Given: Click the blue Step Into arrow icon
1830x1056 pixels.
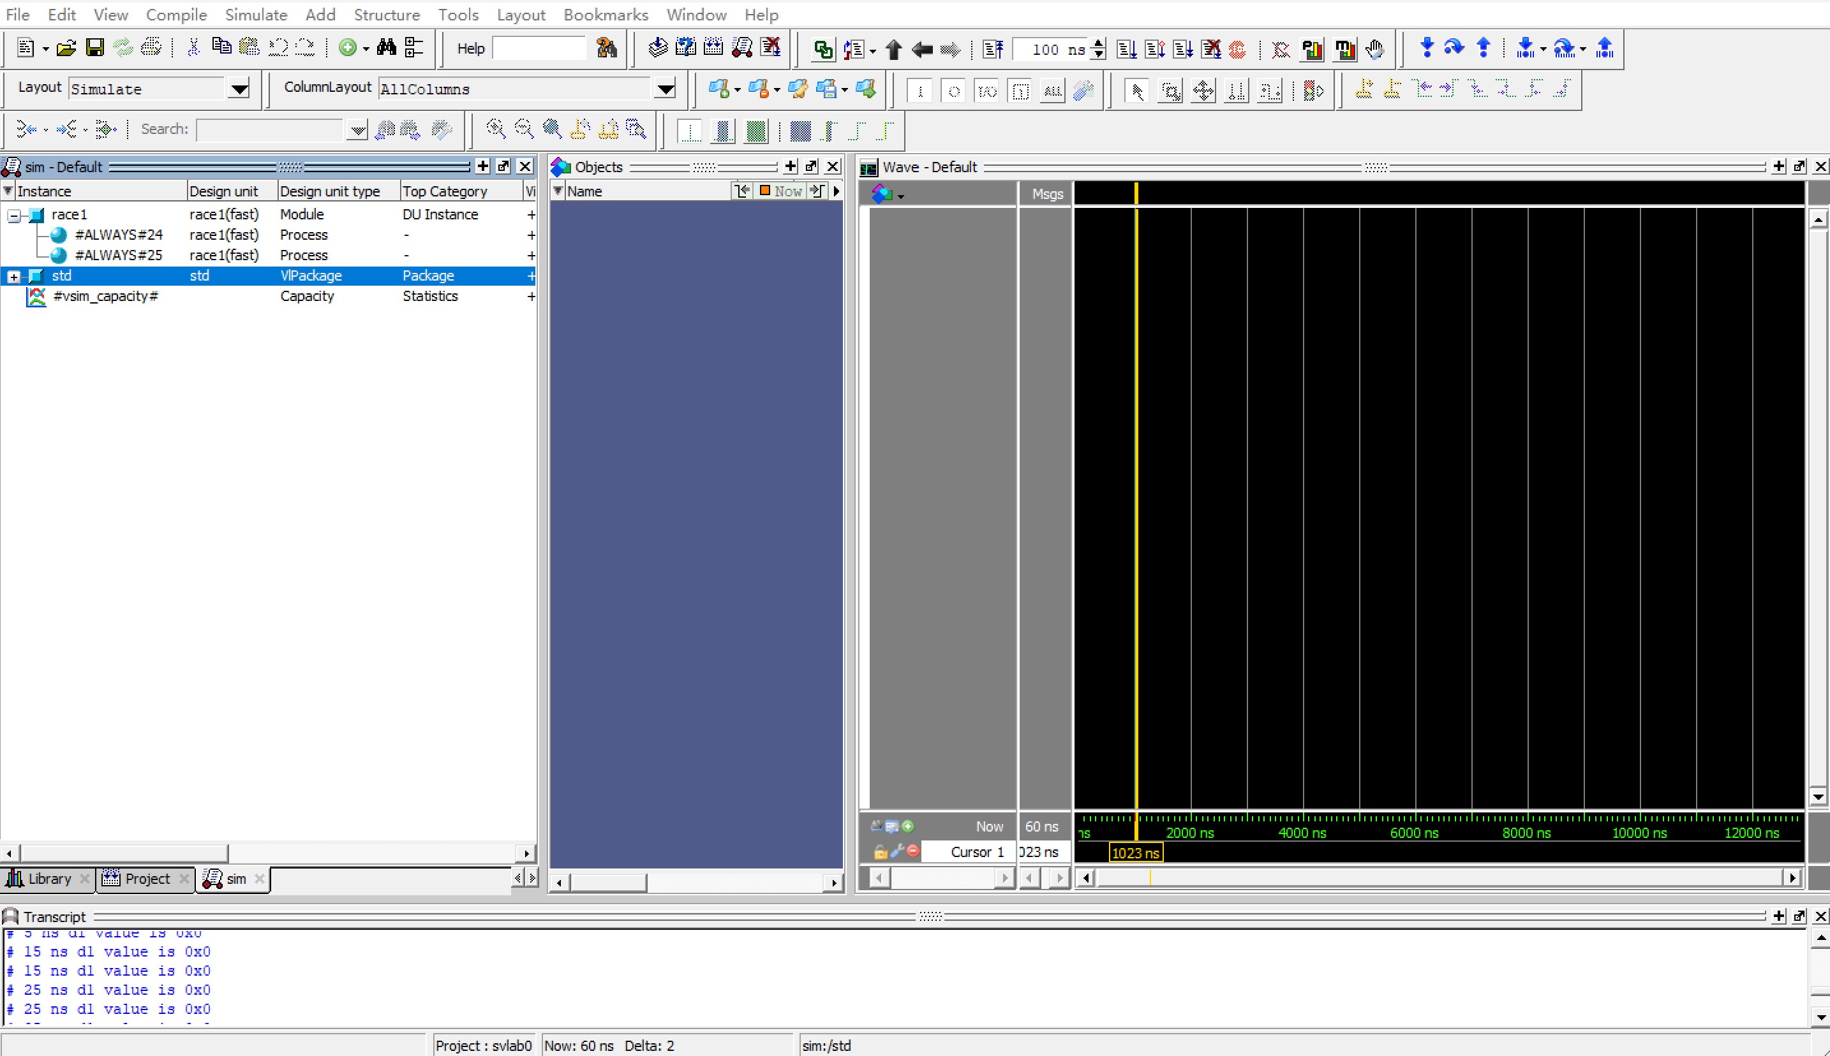Looking at the screenshot, I should (1427, 48).
